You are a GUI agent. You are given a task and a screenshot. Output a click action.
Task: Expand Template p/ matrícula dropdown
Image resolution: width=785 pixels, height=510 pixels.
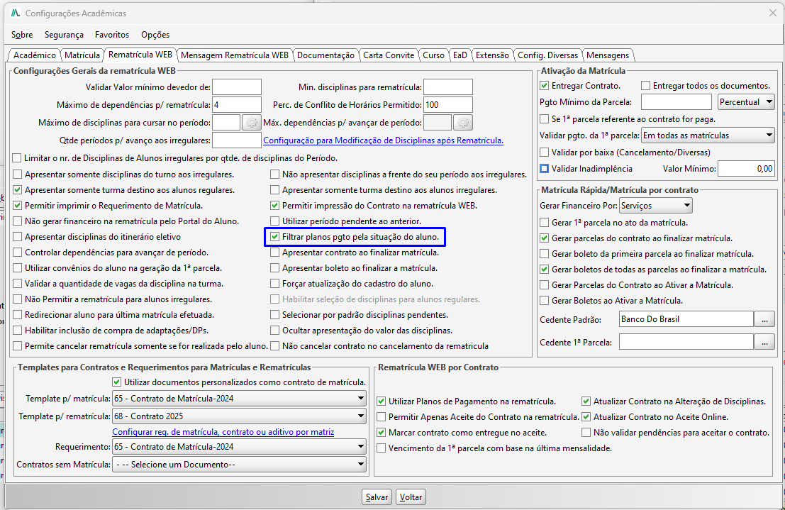click(x=239, y=399)
